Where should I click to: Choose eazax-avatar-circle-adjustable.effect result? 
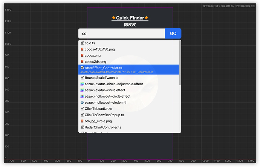tap(128, 84)
